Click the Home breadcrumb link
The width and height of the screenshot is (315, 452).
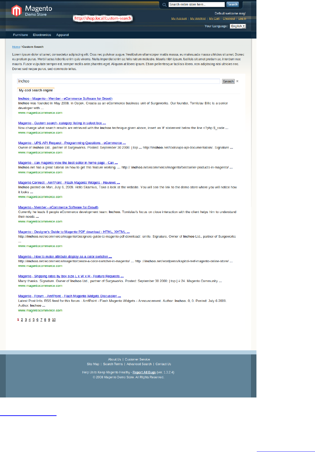pos(16,47)
